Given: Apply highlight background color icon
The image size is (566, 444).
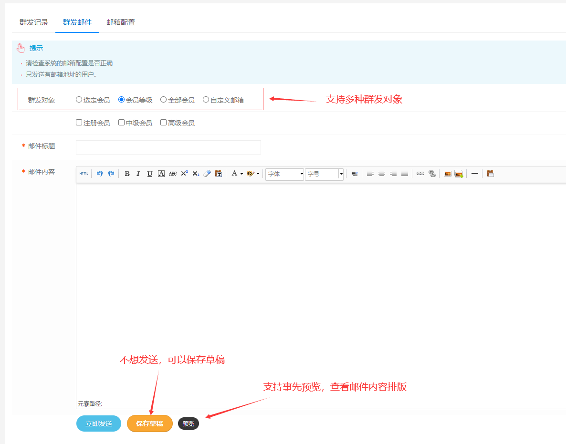Looking at the screenshot, I should [250, 174].
